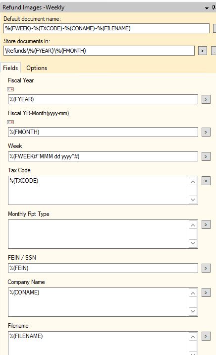The image size is (216, 355).
Task: Open the panel dropdown arrow in title bar
Action: coord(207,8)
